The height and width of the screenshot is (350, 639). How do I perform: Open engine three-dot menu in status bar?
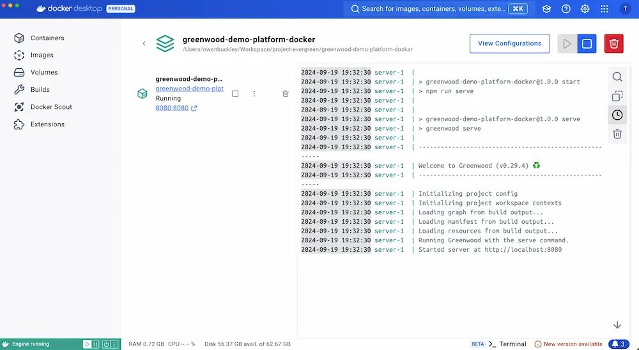click(116, 344)
